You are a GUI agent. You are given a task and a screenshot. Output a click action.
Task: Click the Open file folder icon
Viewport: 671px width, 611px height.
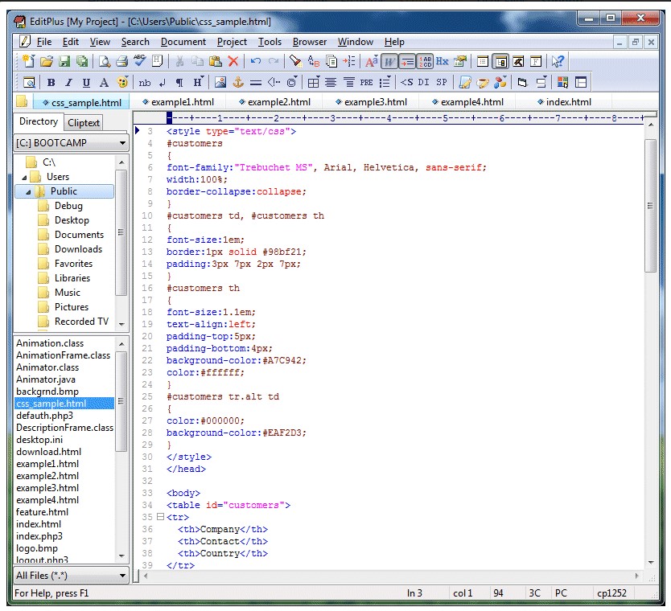click(46, 61)
